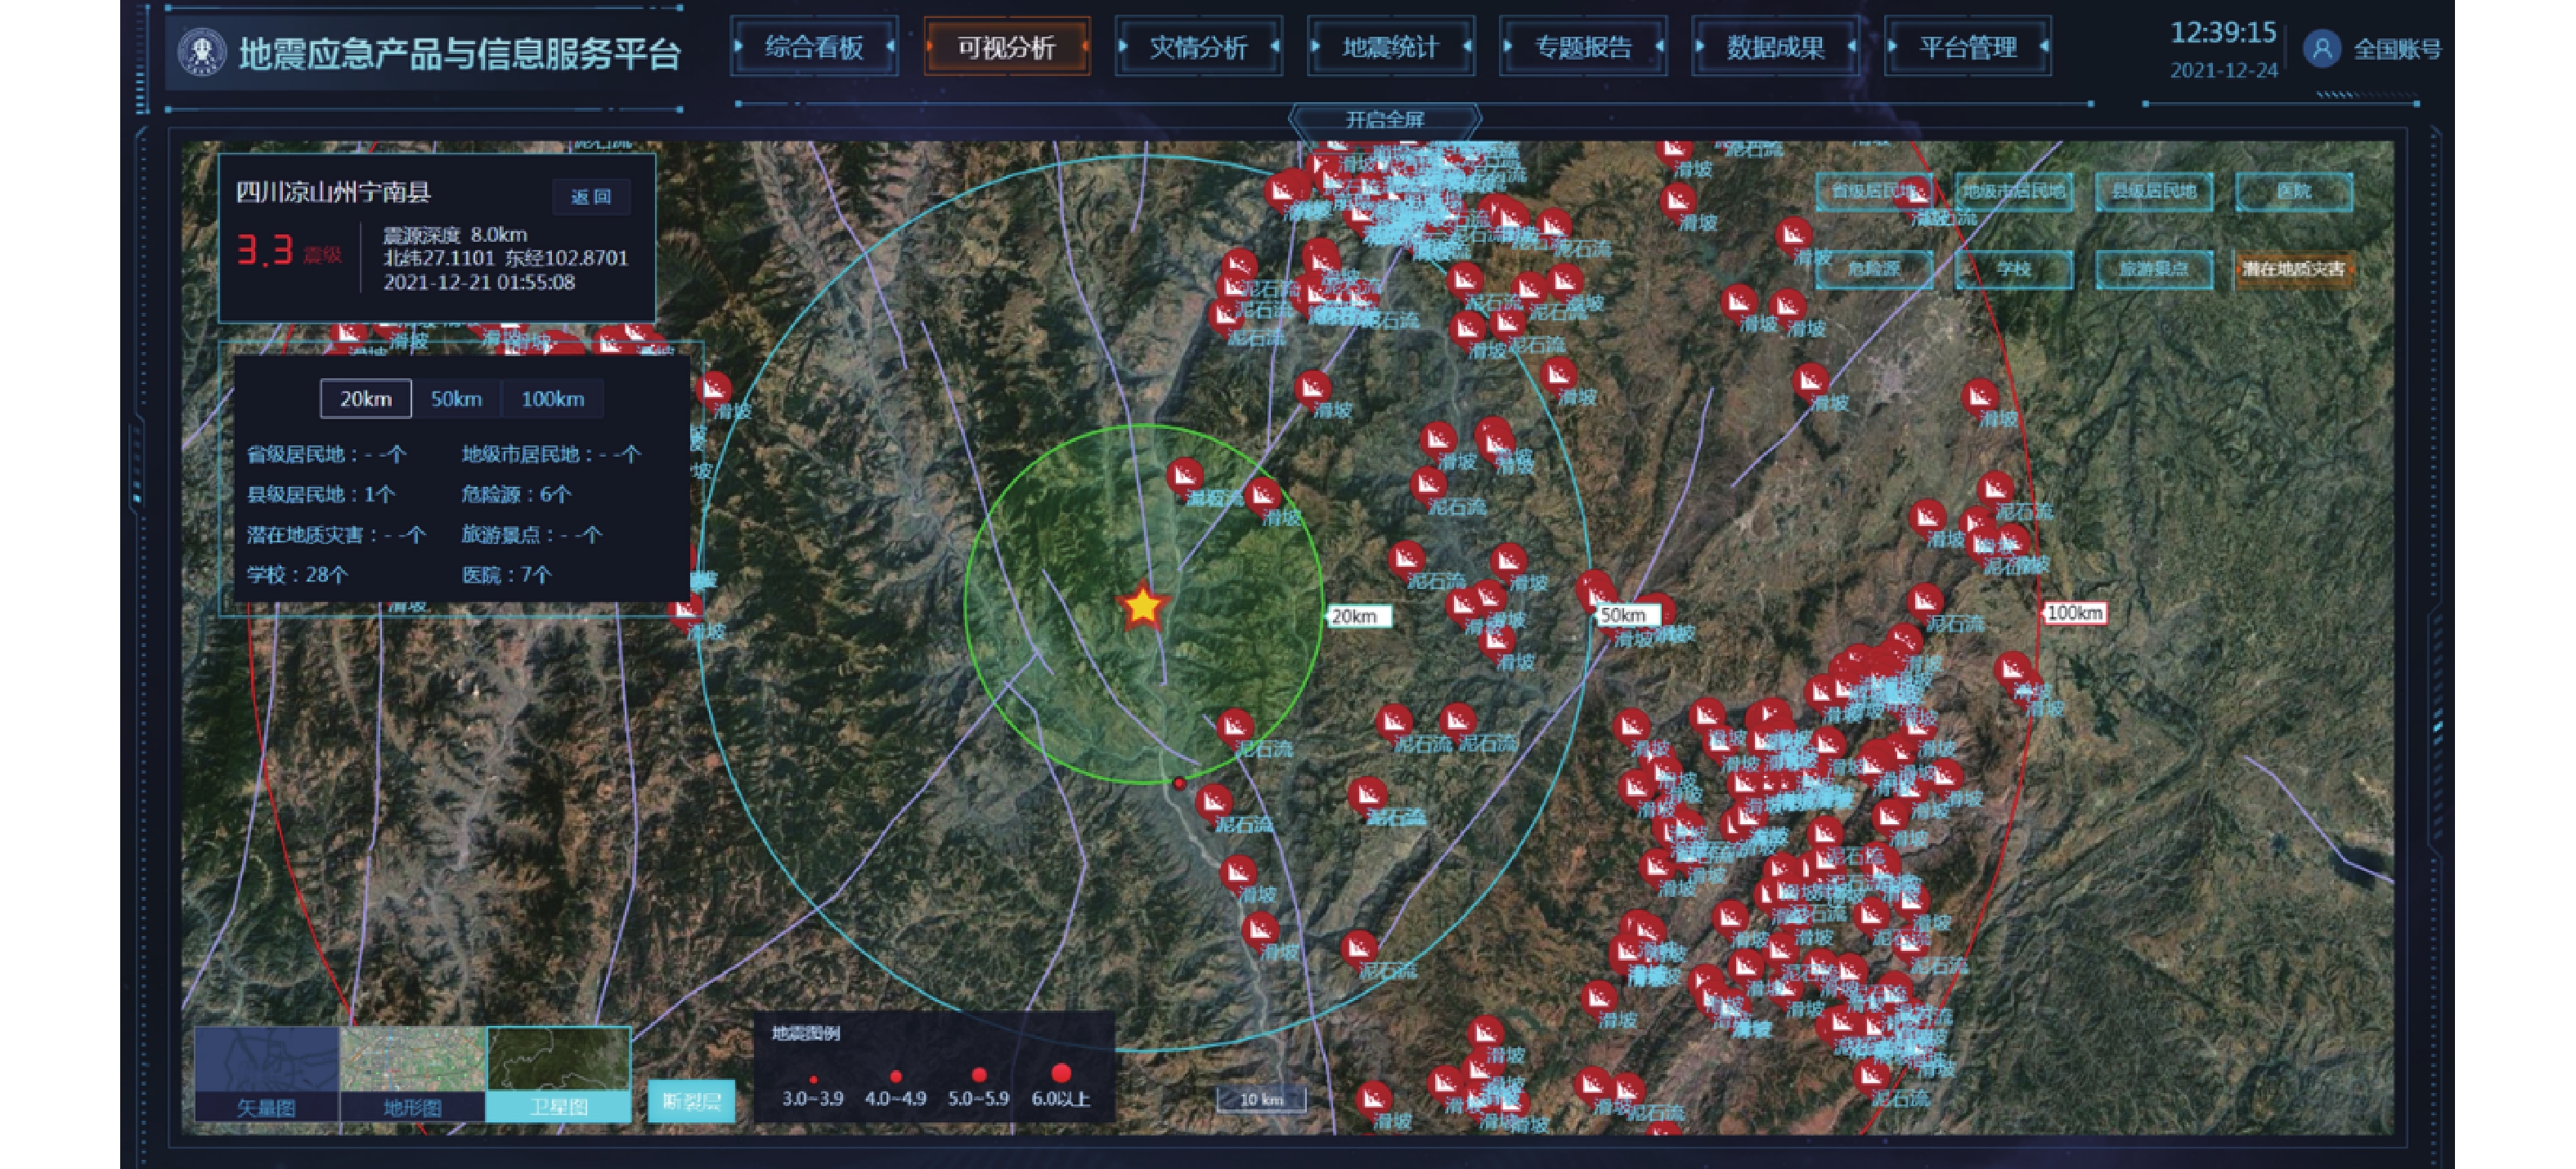Open the 灾情分析 navigation tab
2576x1169 pixels.
click(x=1198, y=47)
